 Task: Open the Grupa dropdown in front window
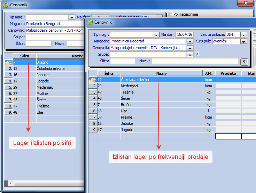point(190,55)
